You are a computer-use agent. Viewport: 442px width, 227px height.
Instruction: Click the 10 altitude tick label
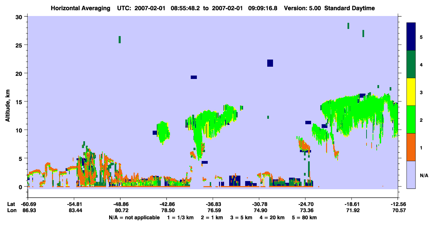pos(20,130)
